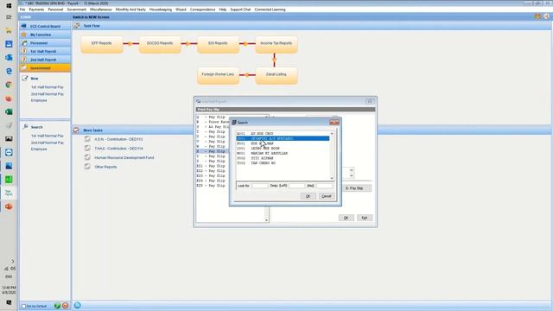Open the Government menu
Screen dimensions: 553x311
(77, 10)
